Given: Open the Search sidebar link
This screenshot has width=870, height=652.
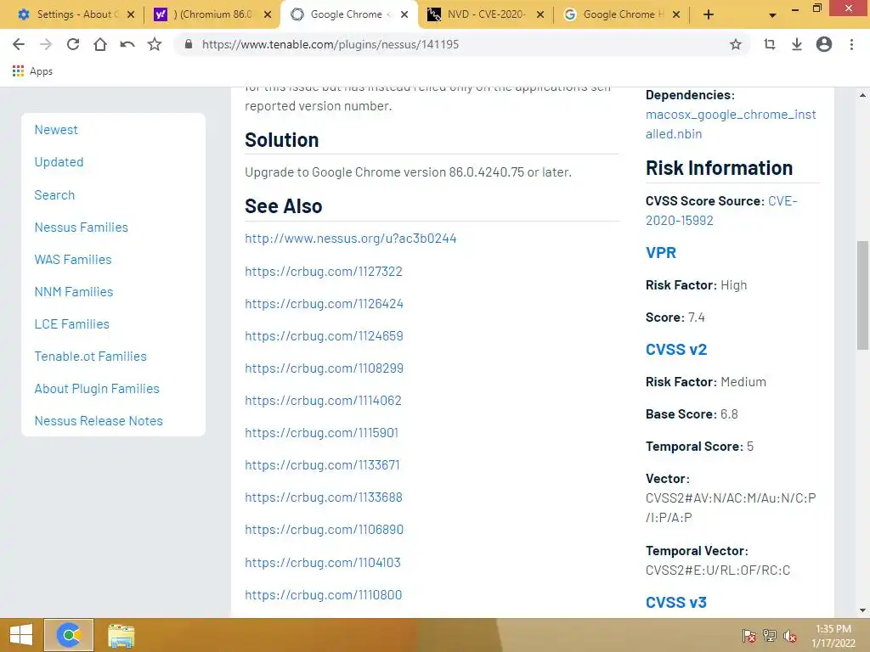Looking at the screenshot, I should 54,195.
